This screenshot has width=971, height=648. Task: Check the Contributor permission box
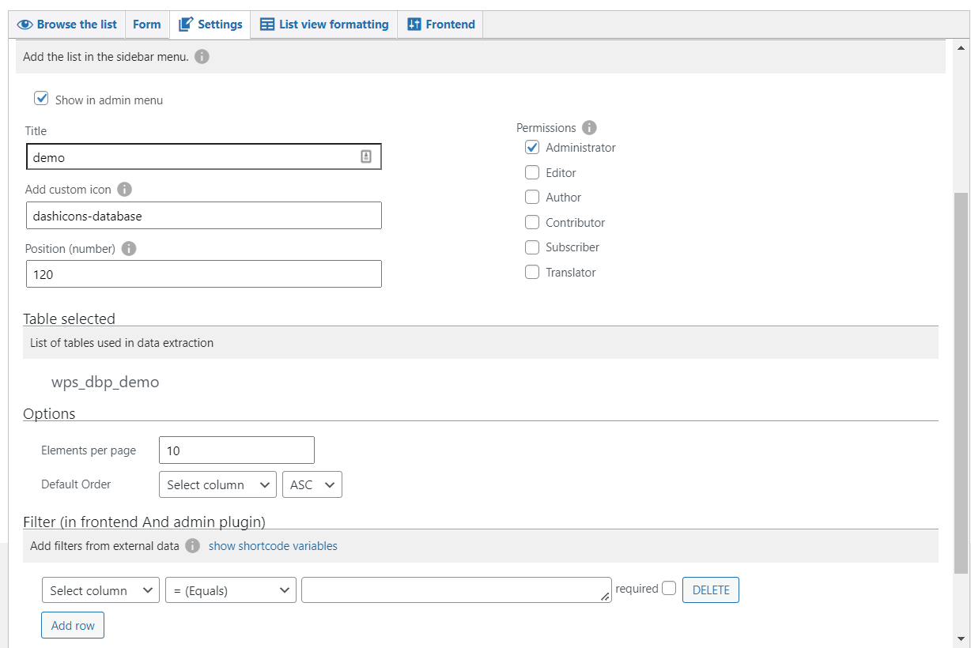point(532,222)
